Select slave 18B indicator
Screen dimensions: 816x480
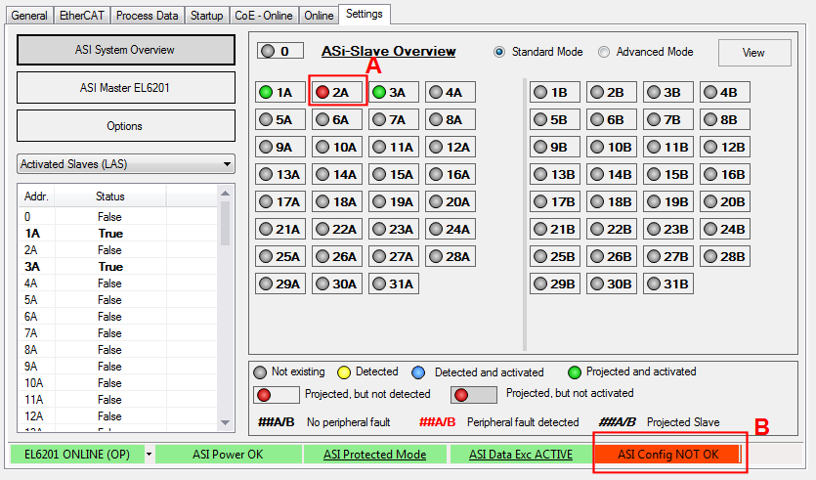tap(612, 201)
